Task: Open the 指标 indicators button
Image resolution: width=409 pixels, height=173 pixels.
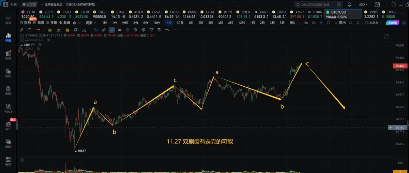Action: [26, 23]
